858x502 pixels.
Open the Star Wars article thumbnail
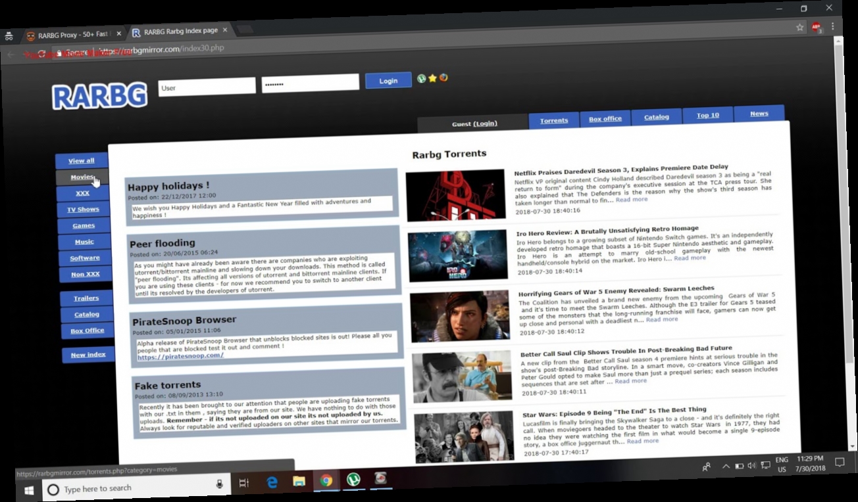465,437
